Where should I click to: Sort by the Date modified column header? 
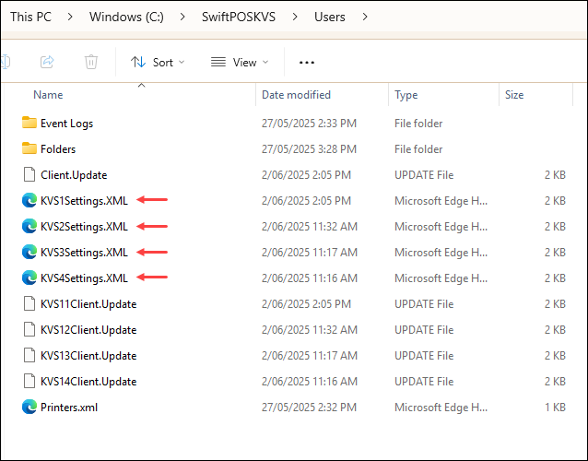(296, 95)
